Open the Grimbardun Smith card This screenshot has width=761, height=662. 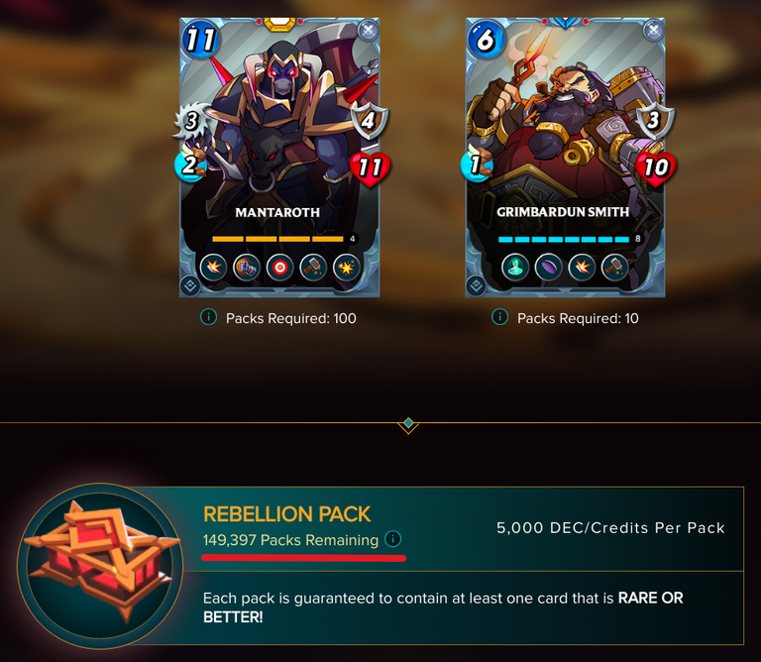[566, 158]
